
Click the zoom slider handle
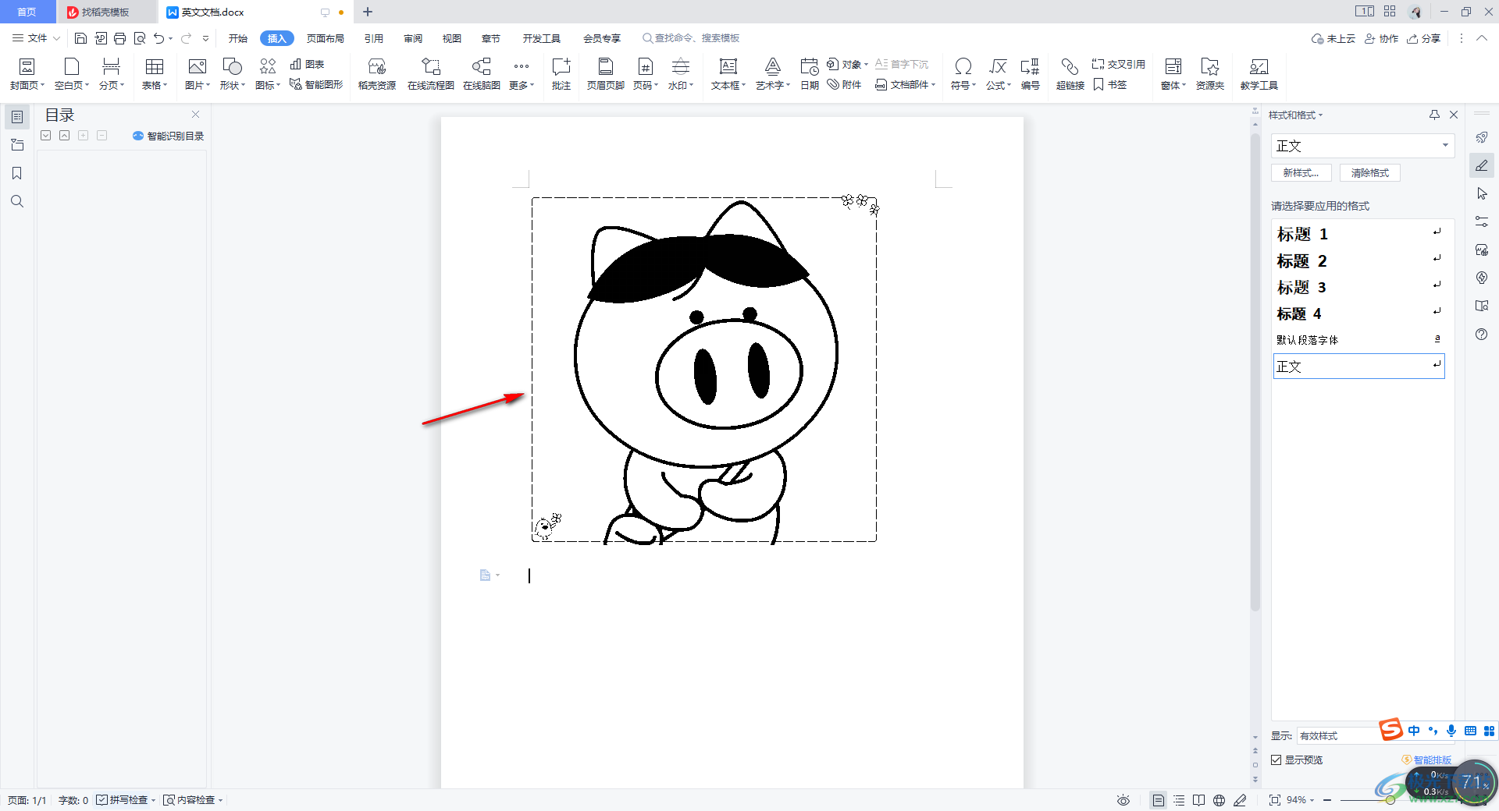(x=1390, y=800)
